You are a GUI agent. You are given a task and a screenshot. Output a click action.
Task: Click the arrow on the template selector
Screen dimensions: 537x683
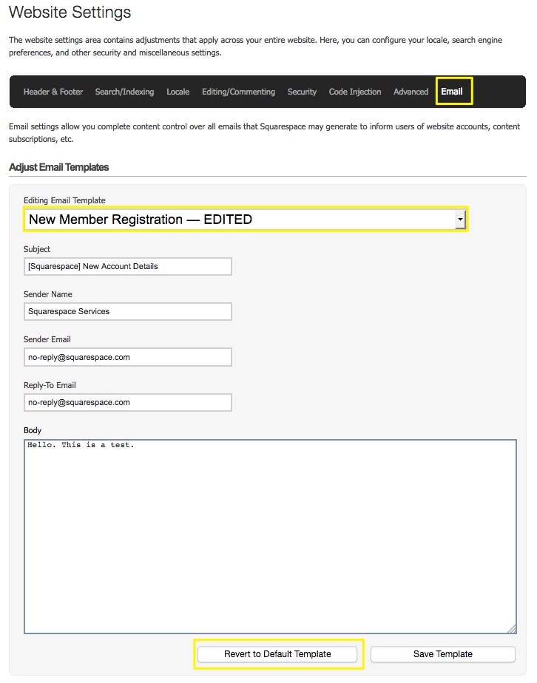[460, 220]
